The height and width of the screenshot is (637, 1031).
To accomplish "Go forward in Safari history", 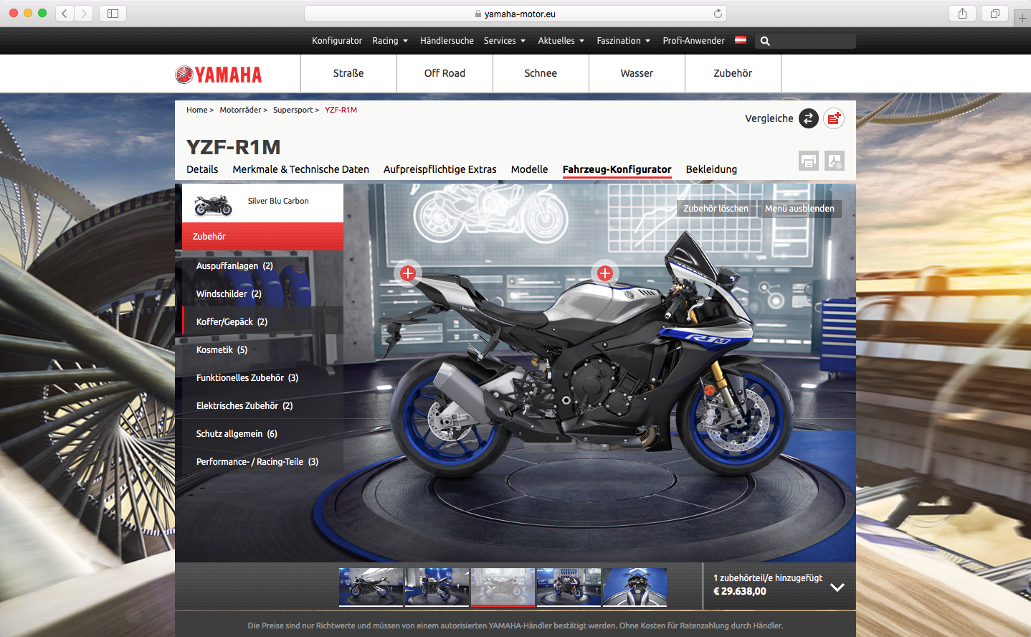I will coord(84,13).
